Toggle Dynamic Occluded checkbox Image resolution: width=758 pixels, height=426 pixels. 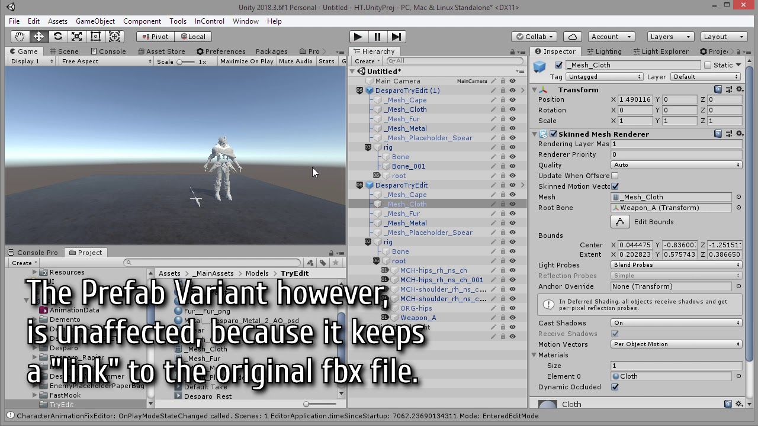[615, 387]
